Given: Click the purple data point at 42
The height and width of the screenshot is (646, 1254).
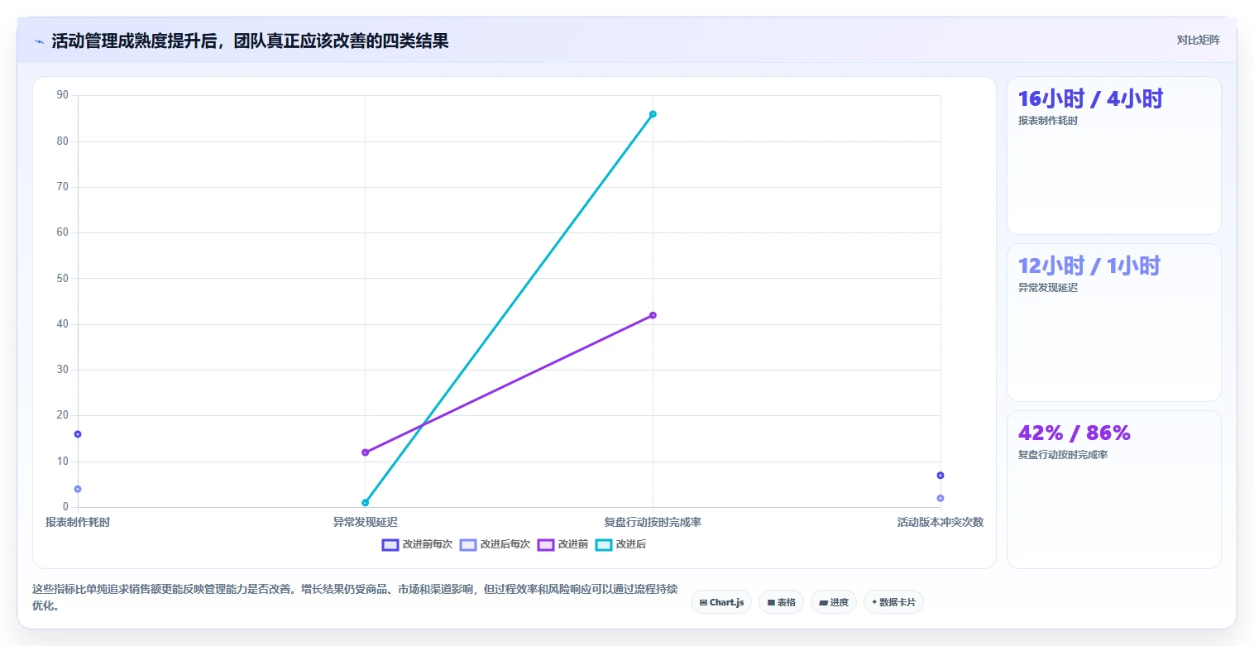Looking at the screenshot, I should (653, 315).
